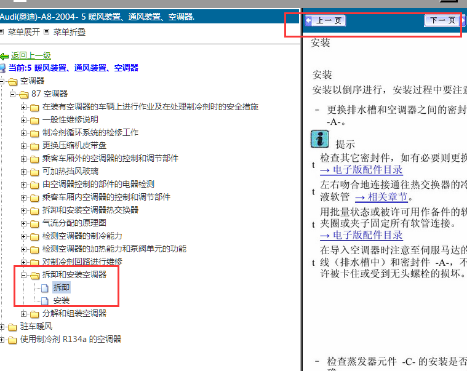
Task: Click page icon next to 安装
Action: point(45,301)
